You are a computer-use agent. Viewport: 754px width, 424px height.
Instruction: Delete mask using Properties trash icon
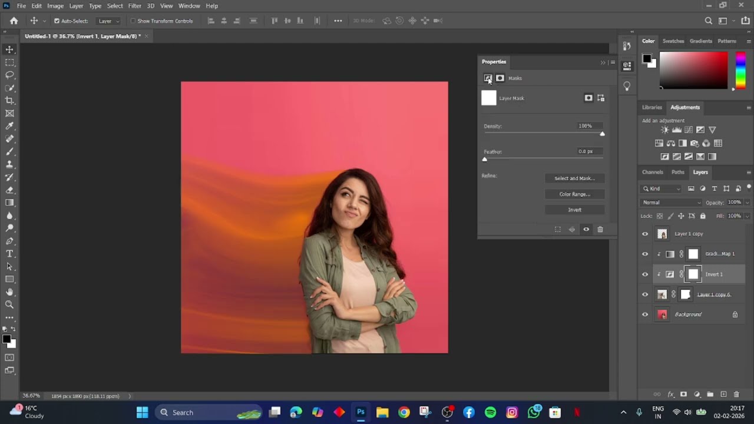(600, 229)
